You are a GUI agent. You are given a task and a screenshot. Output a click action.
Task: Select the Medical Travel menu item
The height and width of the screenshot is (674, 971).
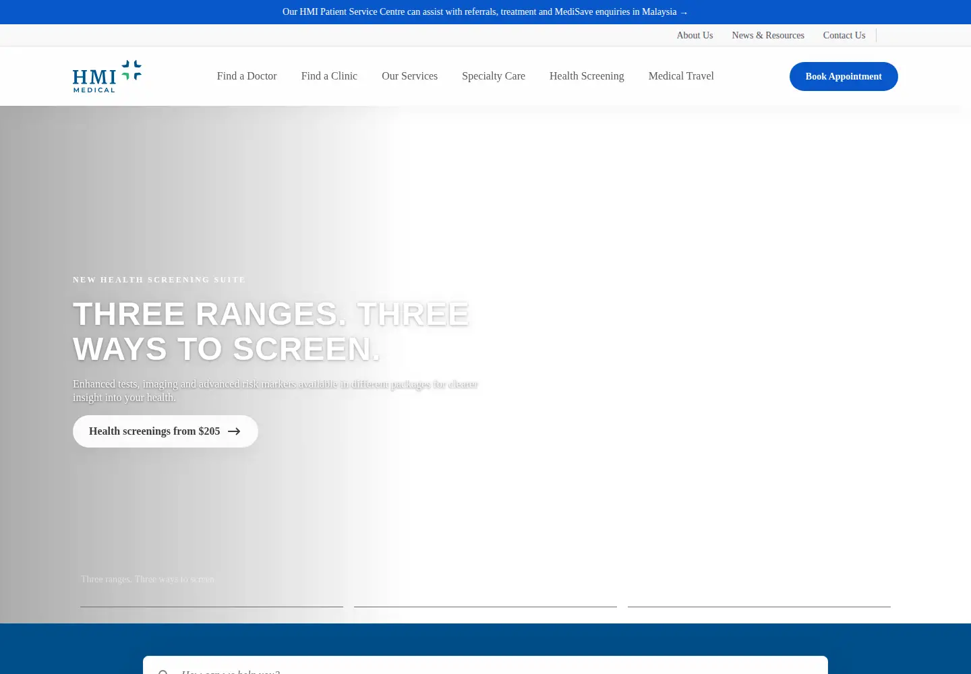pyautogui.click(x=681, y=76)
